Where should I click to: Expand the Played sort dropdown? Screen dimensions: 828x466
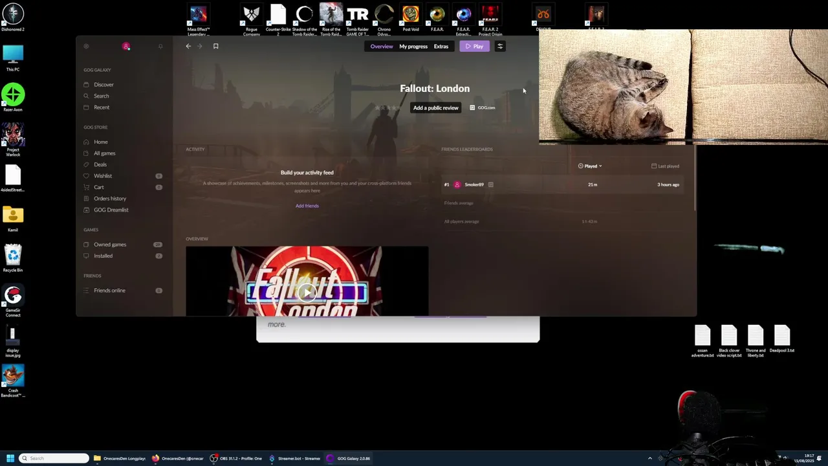590,166
